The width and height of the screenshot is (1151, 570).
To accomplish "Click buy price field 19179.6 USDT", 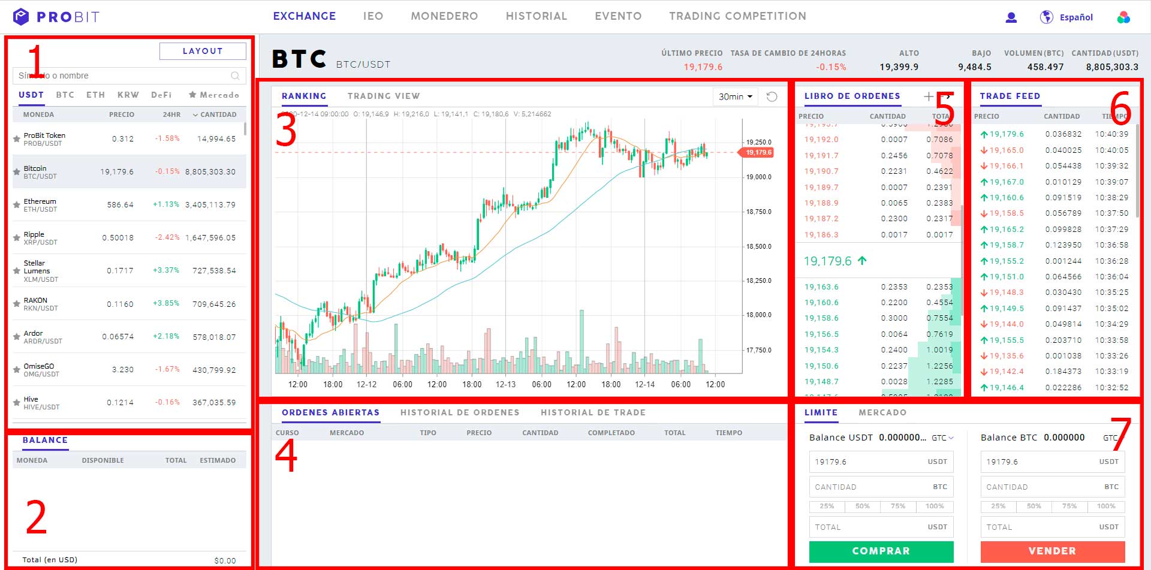I will [x=881, y=462].
